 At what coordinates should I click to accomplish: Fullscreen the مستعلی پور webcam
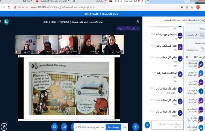[16, 37]
